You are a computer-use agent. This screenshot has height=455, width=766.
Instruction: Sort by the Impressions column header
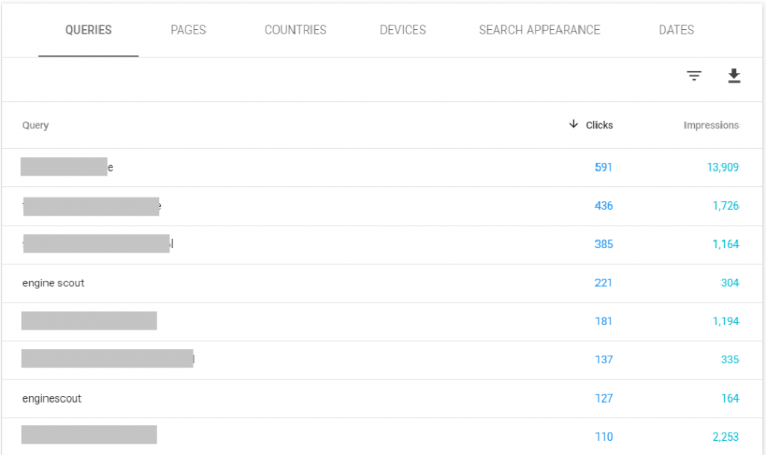point(711,126)
